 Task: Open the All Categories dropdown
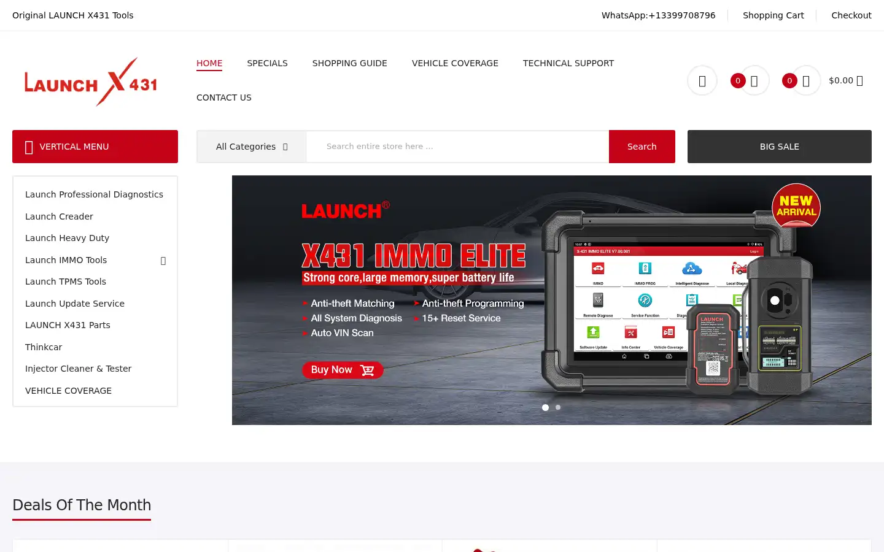click(252, 147)
